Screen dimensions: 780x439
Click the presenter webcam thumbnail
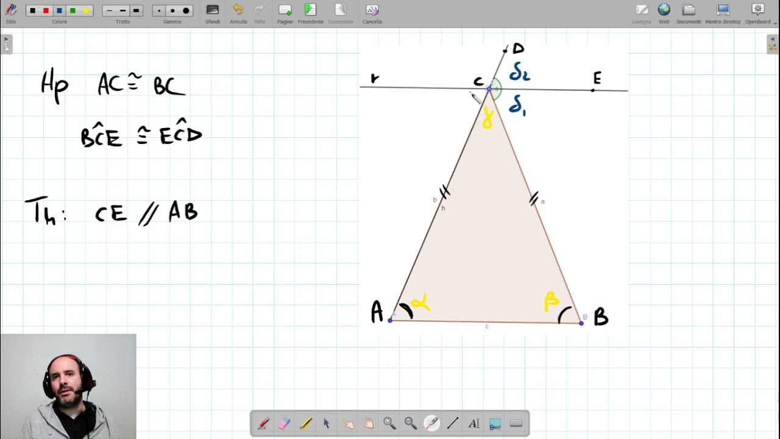[x=68, y=386]
